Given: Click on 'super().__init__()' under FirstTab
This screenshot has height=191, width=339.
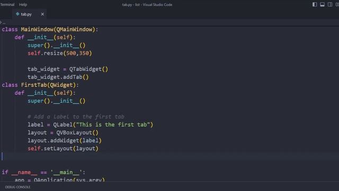Looking at the screenshot, I should [x=57, y=101].
